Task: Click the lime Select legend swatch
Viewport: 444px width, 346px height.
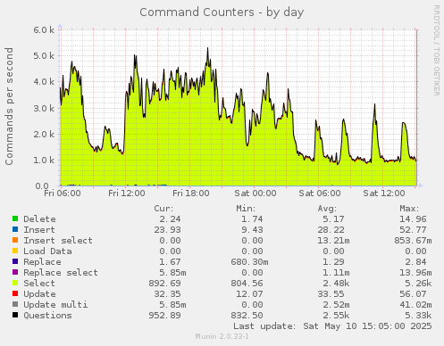Action: pos(15,283)
